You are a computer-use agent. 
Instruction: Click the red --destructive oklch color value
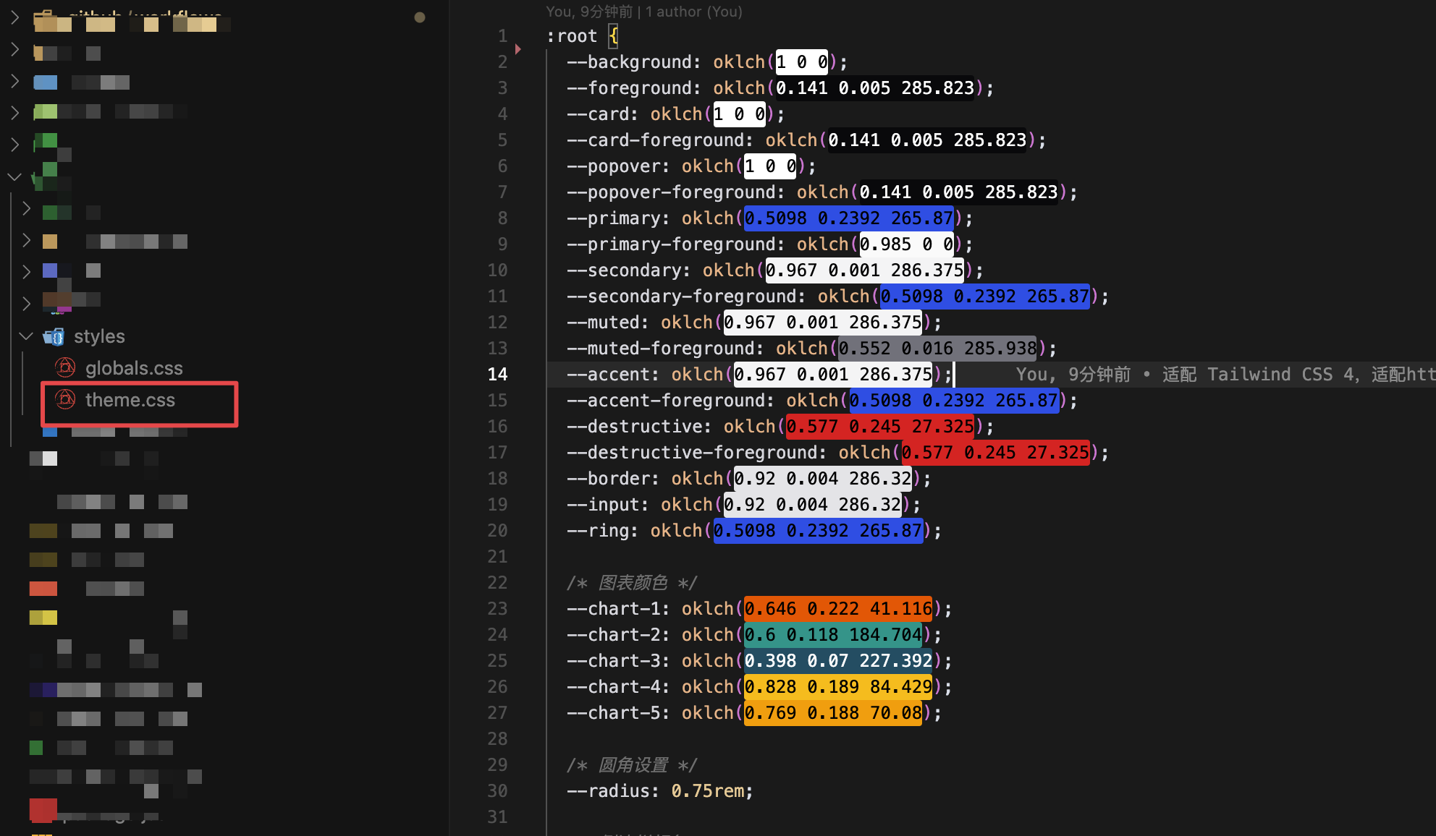click(x=879, y=427)
